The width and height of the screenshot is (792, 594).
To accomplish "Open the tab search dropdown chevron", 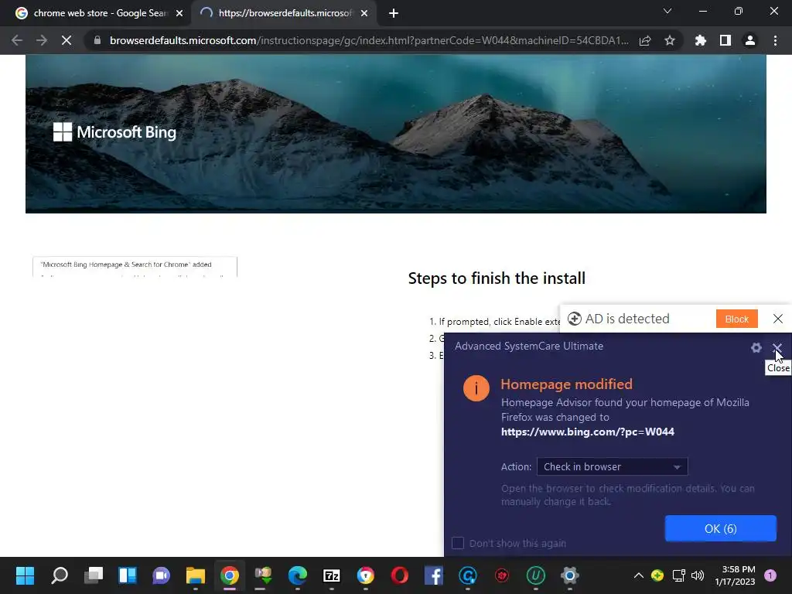I will click(x=667, y=11).
